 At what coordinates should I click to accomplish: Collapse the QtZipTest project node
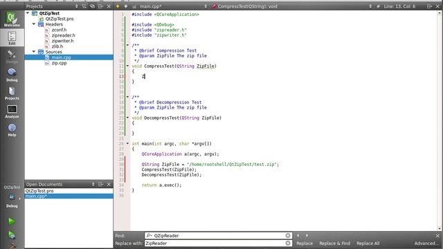[28, 13]
